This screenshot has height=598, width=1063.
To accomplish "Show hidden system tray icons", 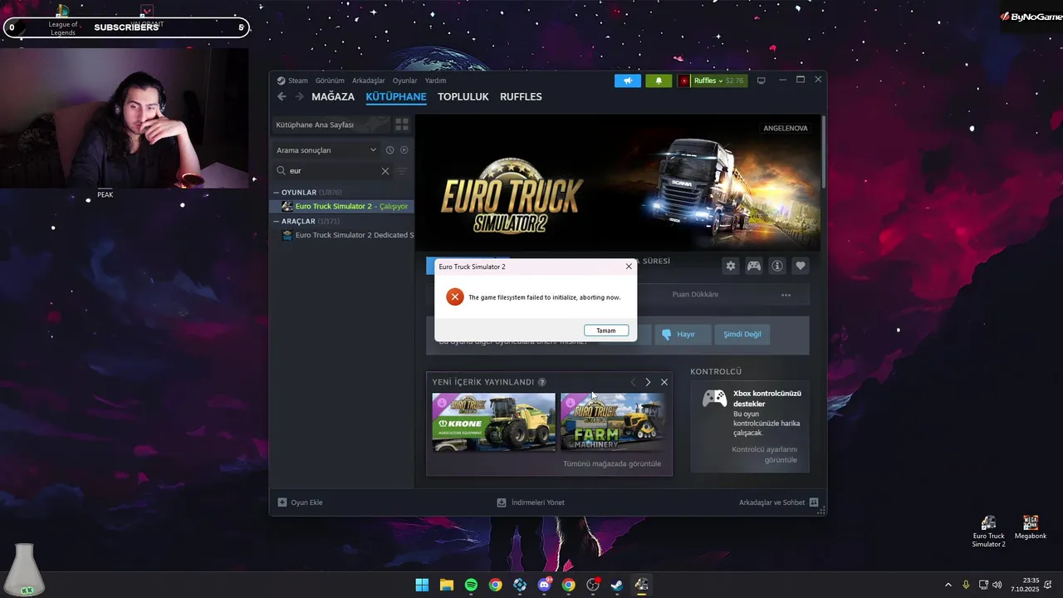I will click(948, 585).
